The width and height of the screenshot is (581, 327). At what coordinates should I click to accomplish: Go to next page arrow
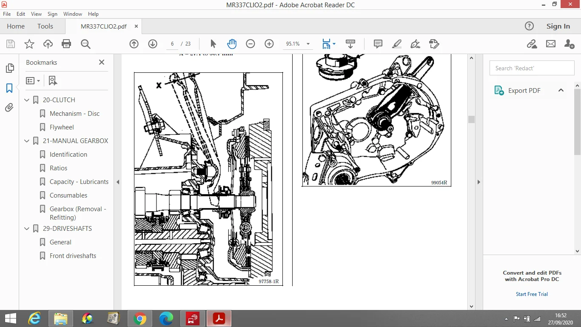click(153, 44)
